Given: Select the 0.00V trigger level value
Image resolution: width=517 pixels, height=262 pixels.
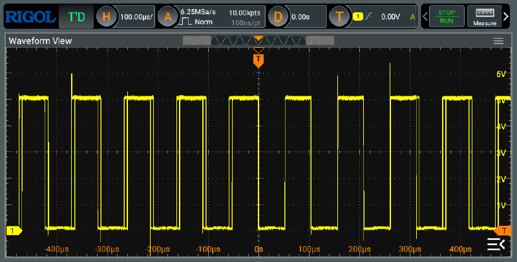Looking at the screenshot, I should [x=390, y=17].
